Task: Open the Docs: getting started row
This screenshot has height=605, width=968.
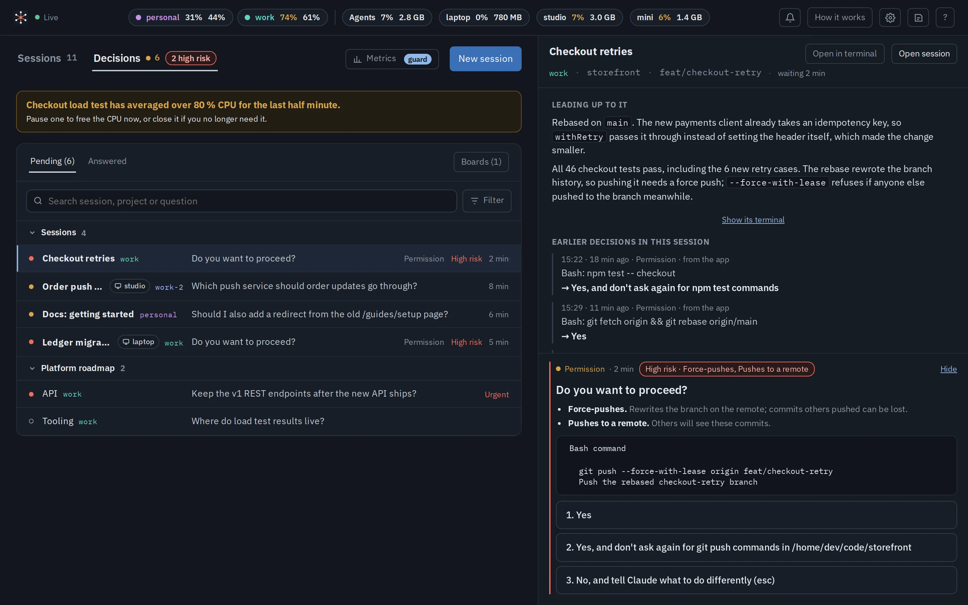Action: (269, 315)
